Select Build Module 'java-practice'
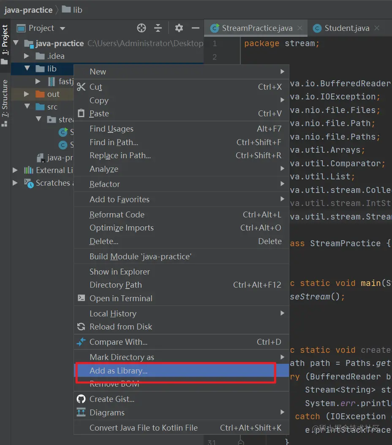 (x=181, y=256)
